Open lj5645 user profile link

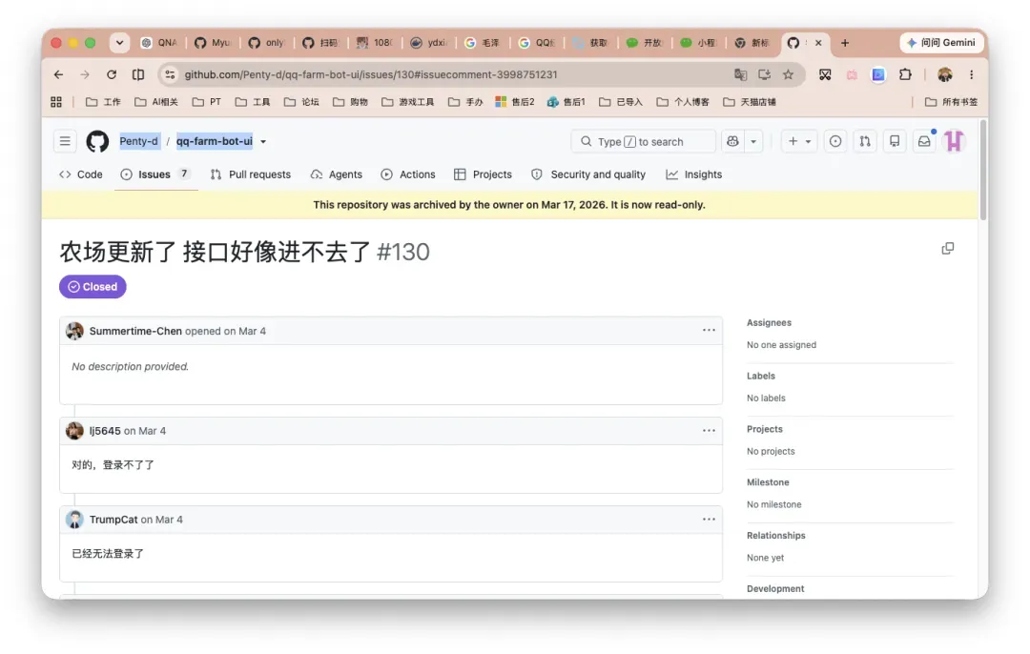(105, 431)
